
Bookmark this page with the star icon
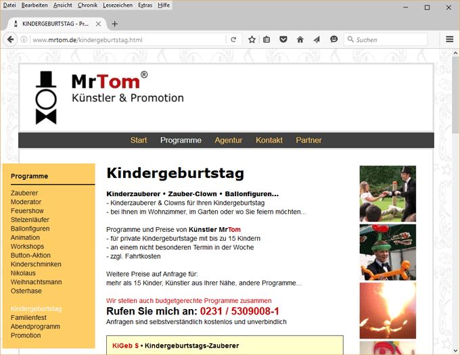tap(252, 39)
